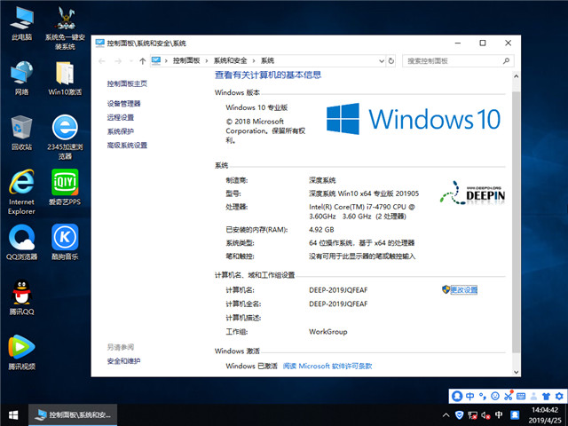Open the skin shirt icon in IME toolbar
This screenshot has width=568, height=426.
tap(547, 396)
